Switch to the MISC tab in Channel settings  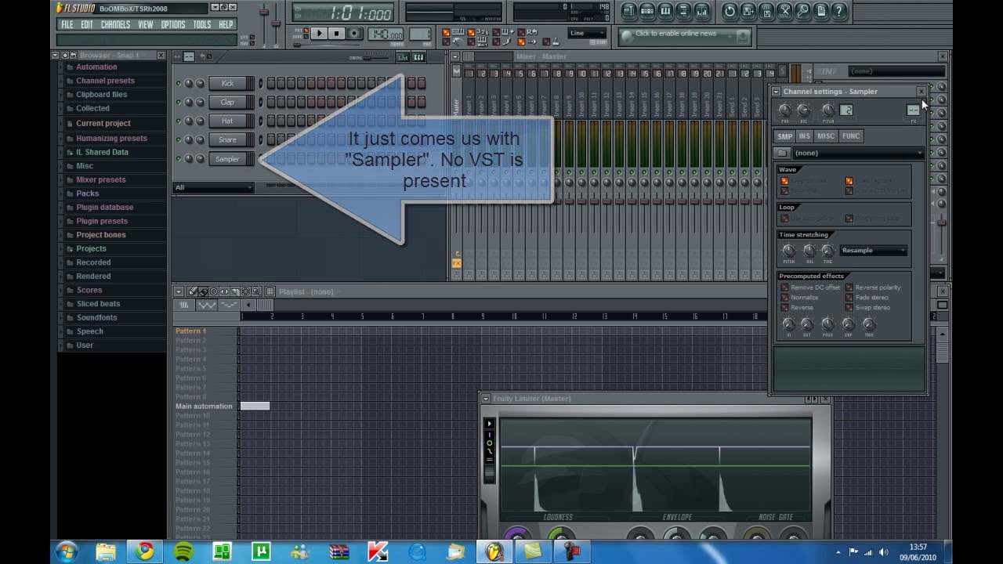click(x=826, y=136)
